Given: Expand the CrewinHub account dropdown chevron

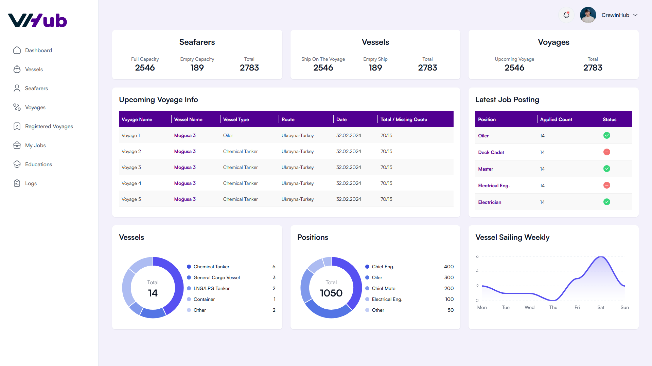Looking at the screenshot, I should coord(635,15).
